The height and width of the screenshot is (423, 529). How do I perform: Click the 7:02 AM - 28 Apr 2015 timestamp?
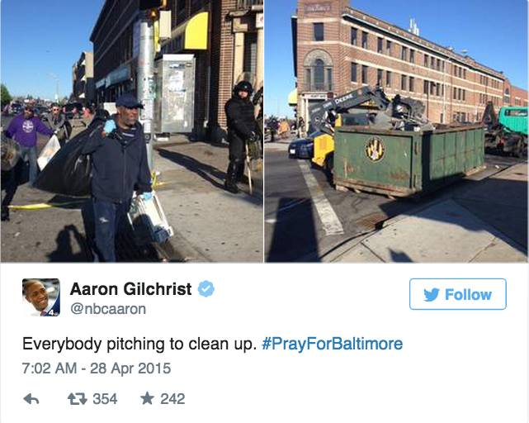[97, 368]
